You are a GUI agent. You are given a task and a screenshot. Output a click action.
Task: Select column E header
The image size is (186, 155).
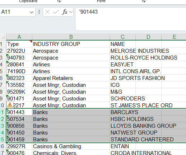coord(174,37)
